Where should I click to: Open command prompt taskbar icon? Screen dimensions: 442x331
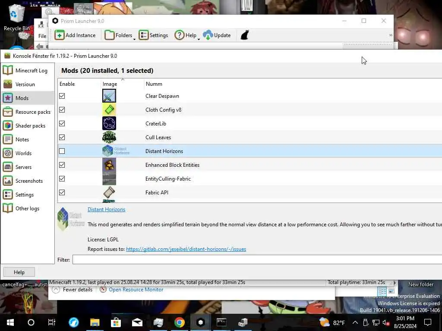[221, 322]
